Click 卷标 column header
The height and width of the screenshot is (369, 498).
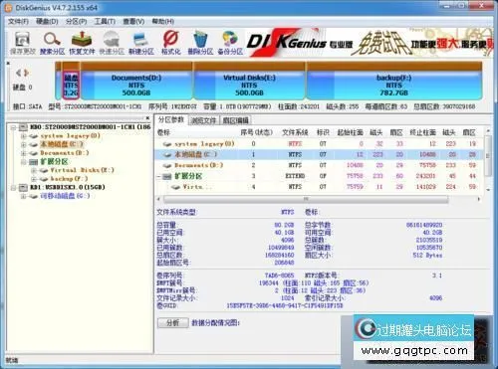point(163,132)
